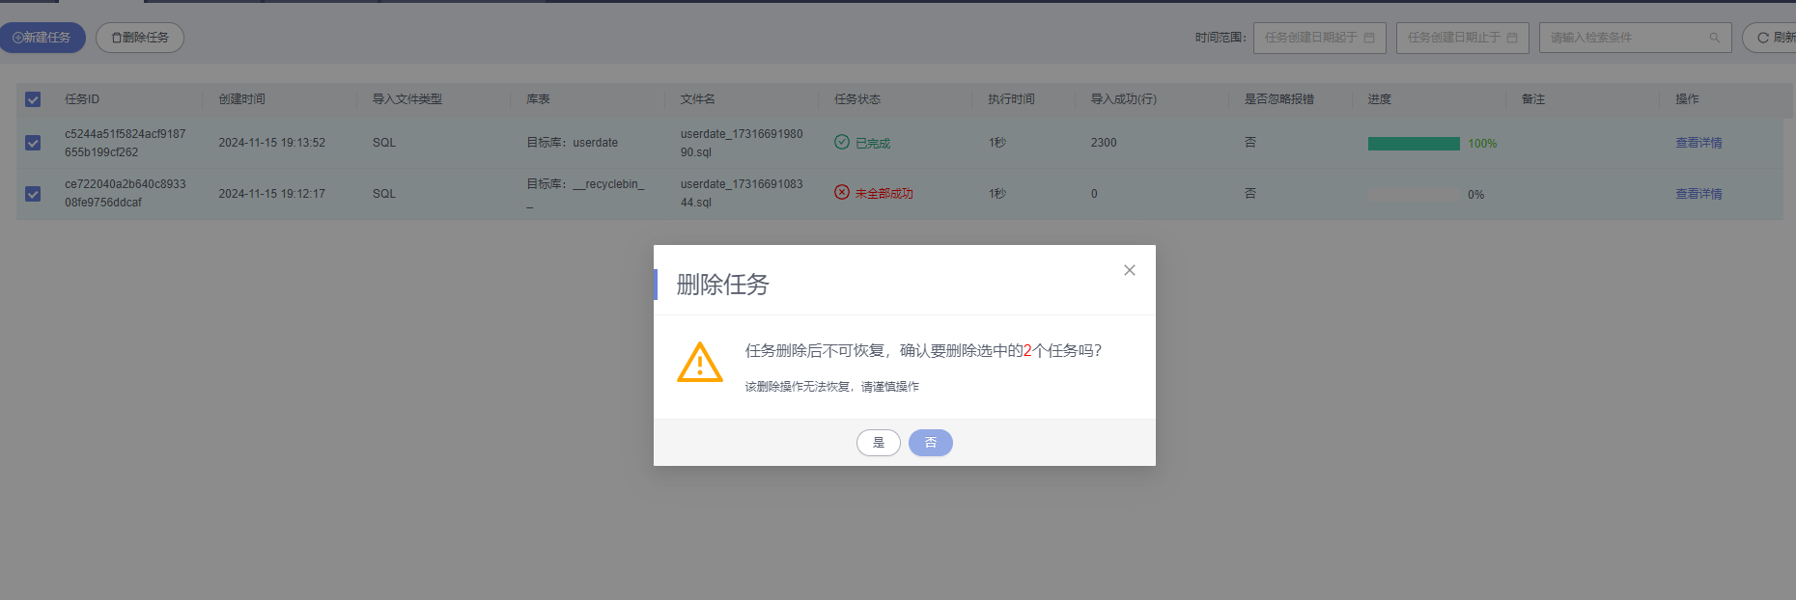The height and width of the screenshot is (600, 1796).
Task: Uncheck the row for task c5244a51f5824acf9187
Action: pyautogui.click(x=33, y=143)
